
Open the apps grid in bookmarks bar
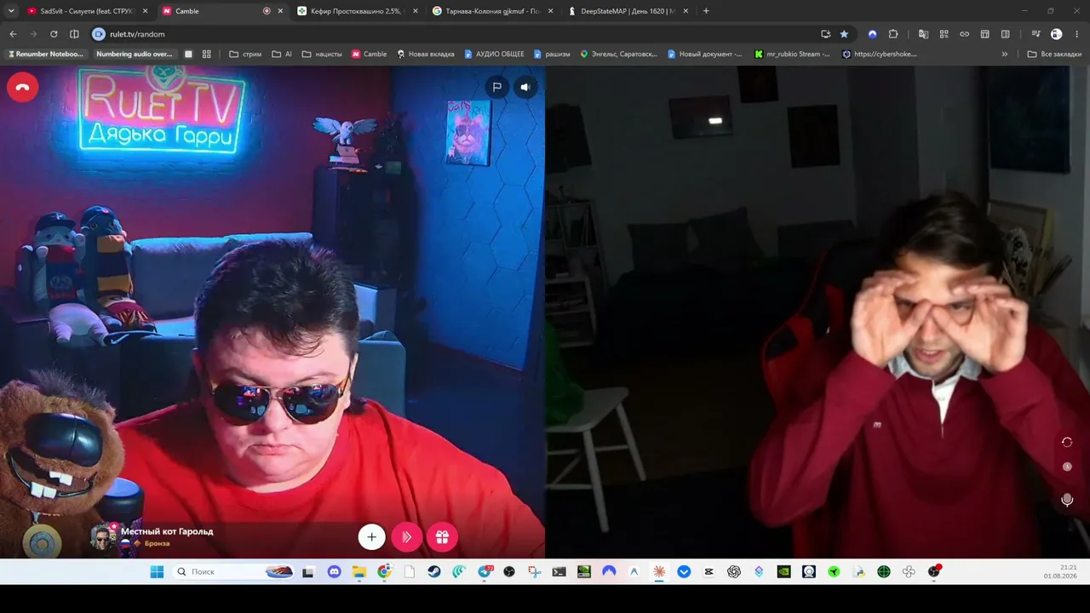coord(206,54)
